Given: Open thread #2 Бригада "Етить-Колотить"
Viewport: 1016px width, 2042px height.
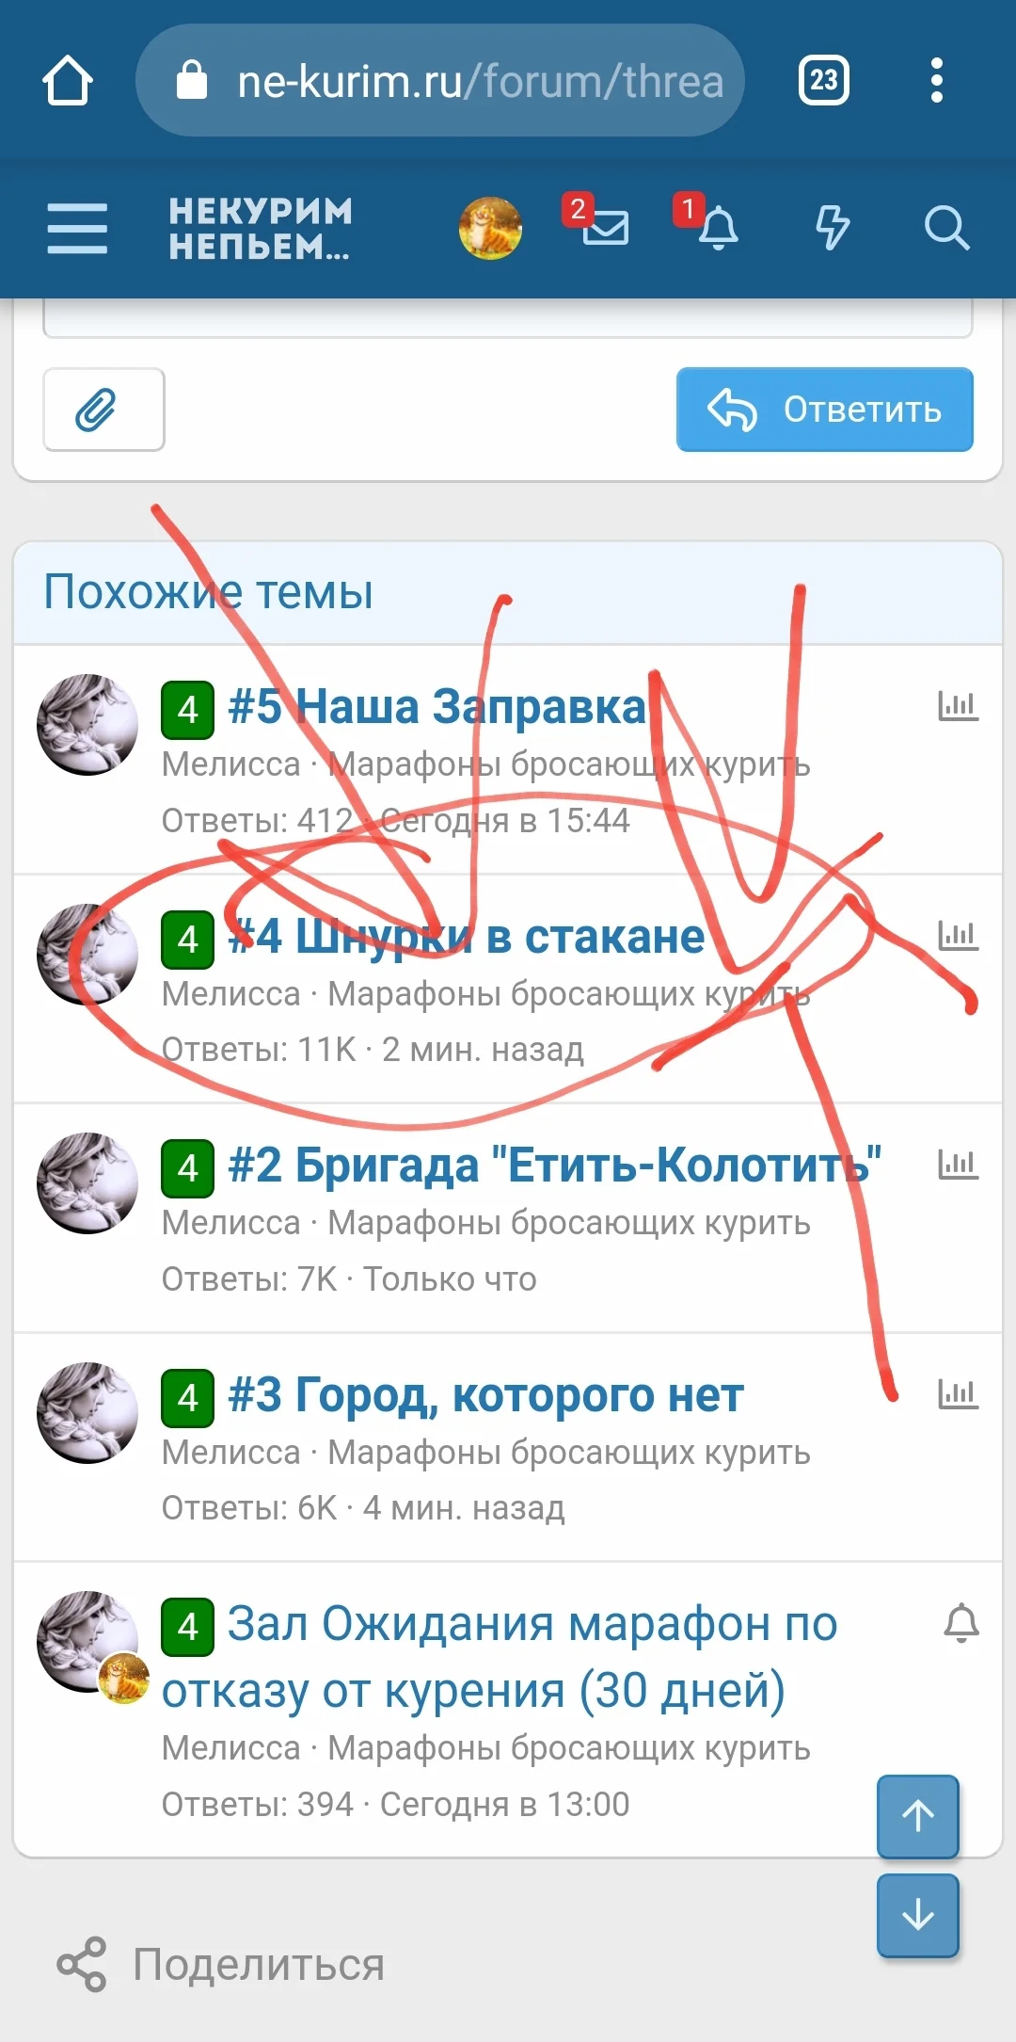Looking at the screenshot, I should (555, 1166).
